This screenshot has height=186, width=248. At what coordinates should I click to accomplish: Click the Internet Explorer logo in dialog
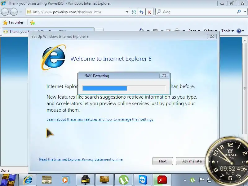(53, 58)
